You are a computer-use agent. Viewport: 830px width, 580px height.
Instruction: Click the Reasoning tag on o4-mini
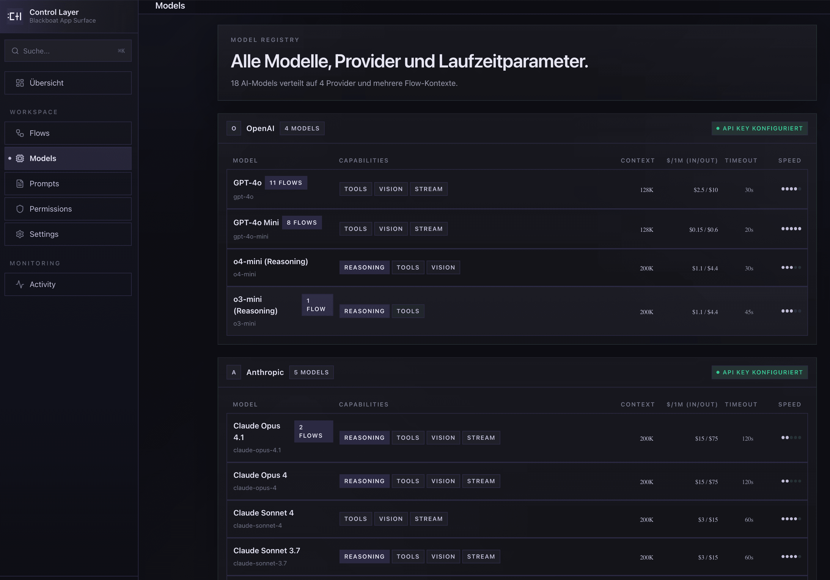click(364, 267)
